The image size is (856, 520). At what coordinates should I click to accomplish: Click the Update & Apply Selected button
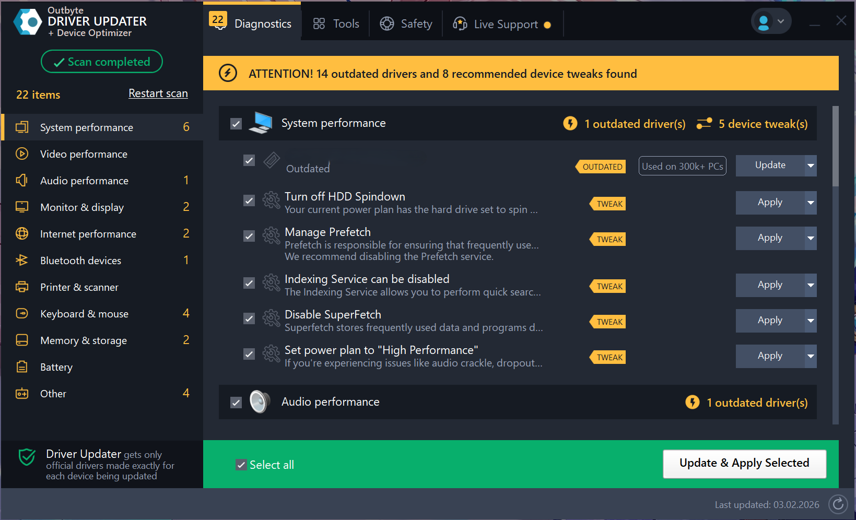click(744, 464)
